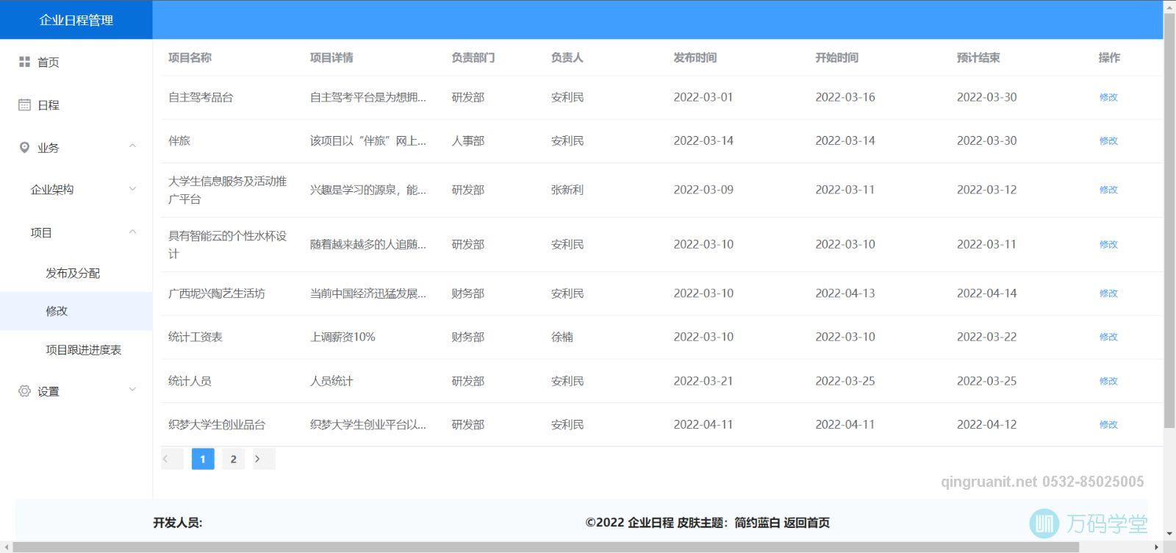Click end date 2022-04-14

(987, 293)
